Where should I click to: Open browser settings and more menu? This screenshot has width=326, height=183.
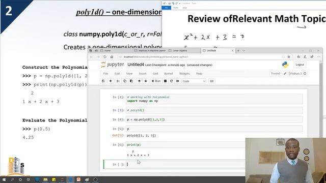[319, 57]
